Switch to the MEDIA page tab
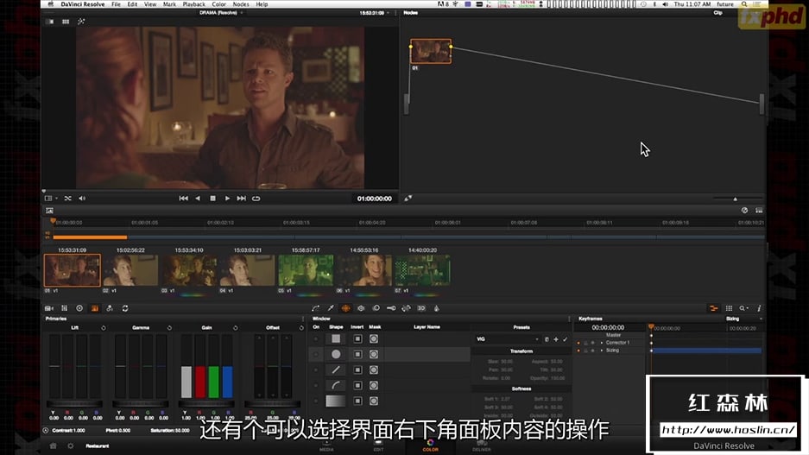809x455 pixels. [x=326, y=446]
